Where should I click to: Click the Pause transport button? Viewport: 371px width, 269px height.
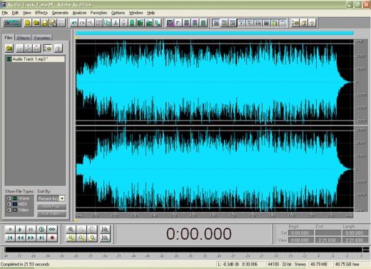point(31,229)
